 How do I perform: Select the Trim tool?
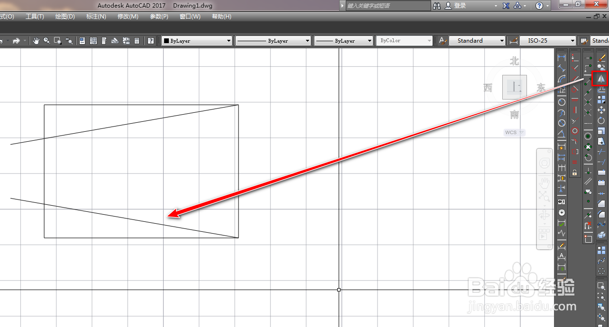point(601,152)
